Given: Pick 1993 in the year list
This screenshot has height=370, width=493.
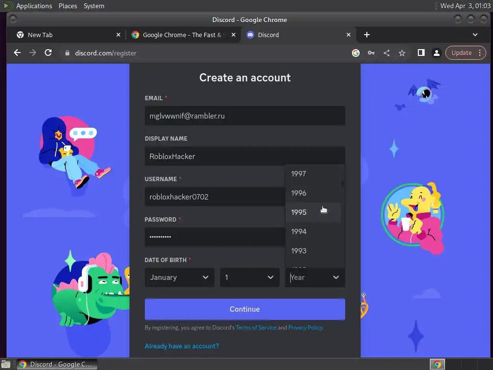Looking at the screenshot, I should point(313,251).
